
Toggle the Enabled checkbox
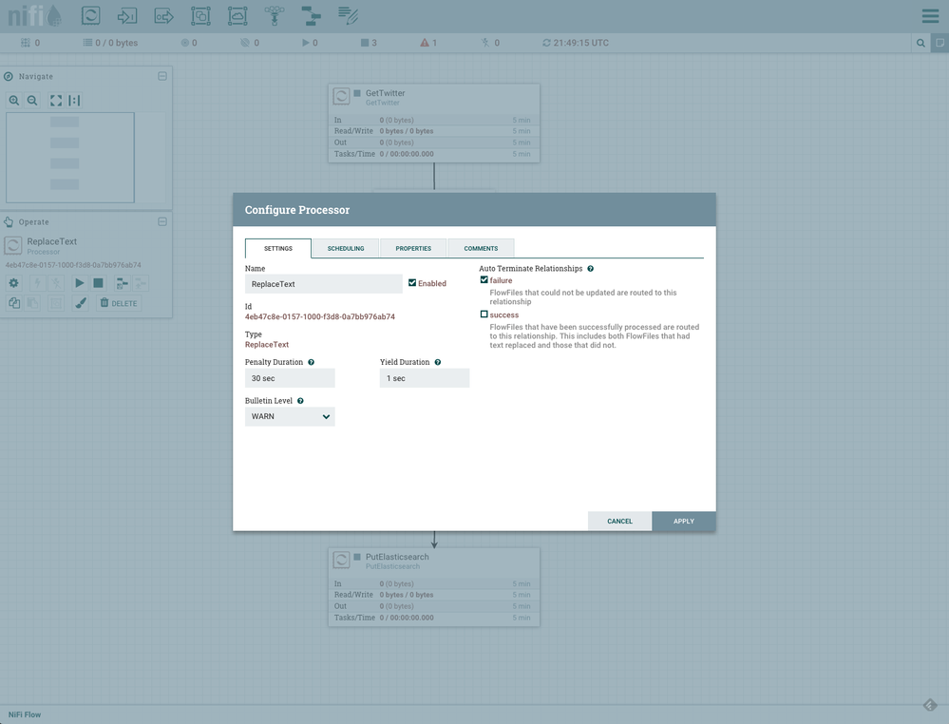(412, 283)
